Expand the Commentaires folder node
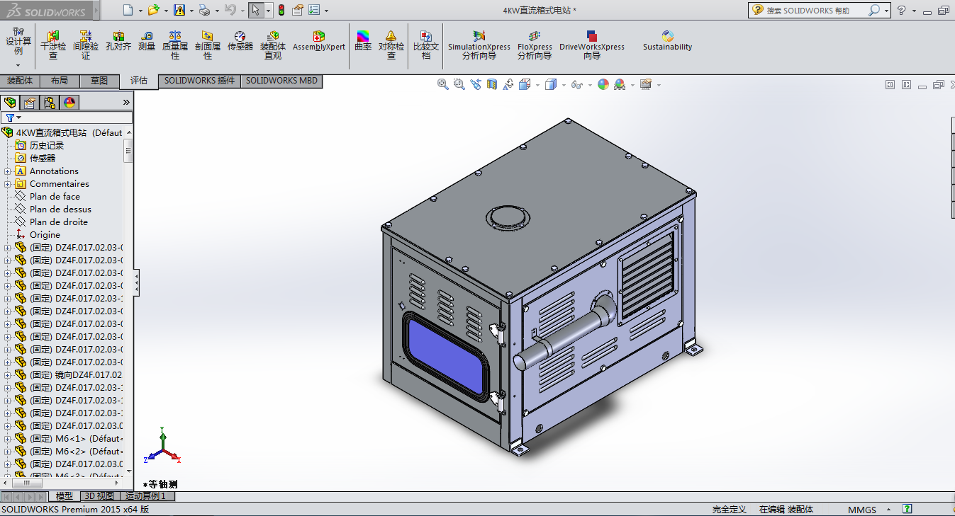The image size is (955, 516). point(8,184)
